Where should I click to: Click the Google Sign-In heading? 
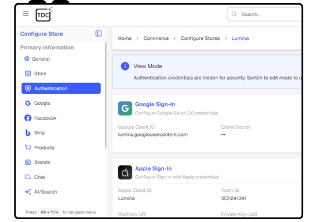coord(155,104)
